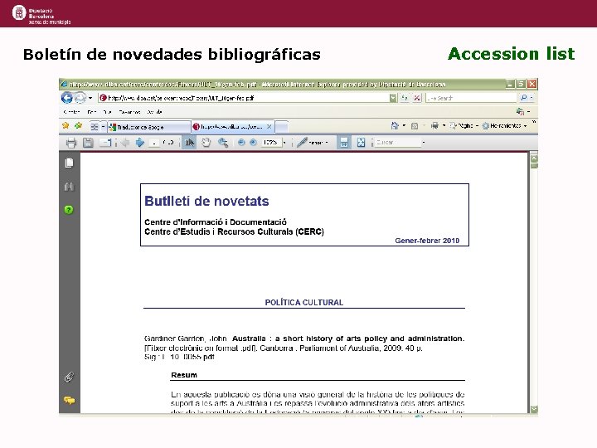Activate the PDF Select text cursor tool

point(189,143)
